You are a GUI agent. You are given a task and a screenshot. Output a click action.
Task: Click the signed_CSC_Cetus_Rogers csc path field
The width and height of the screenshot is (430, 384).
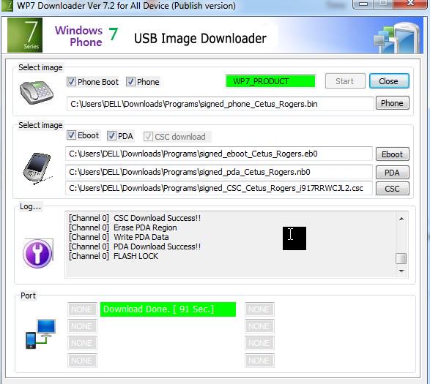click(x=218, y=188)
